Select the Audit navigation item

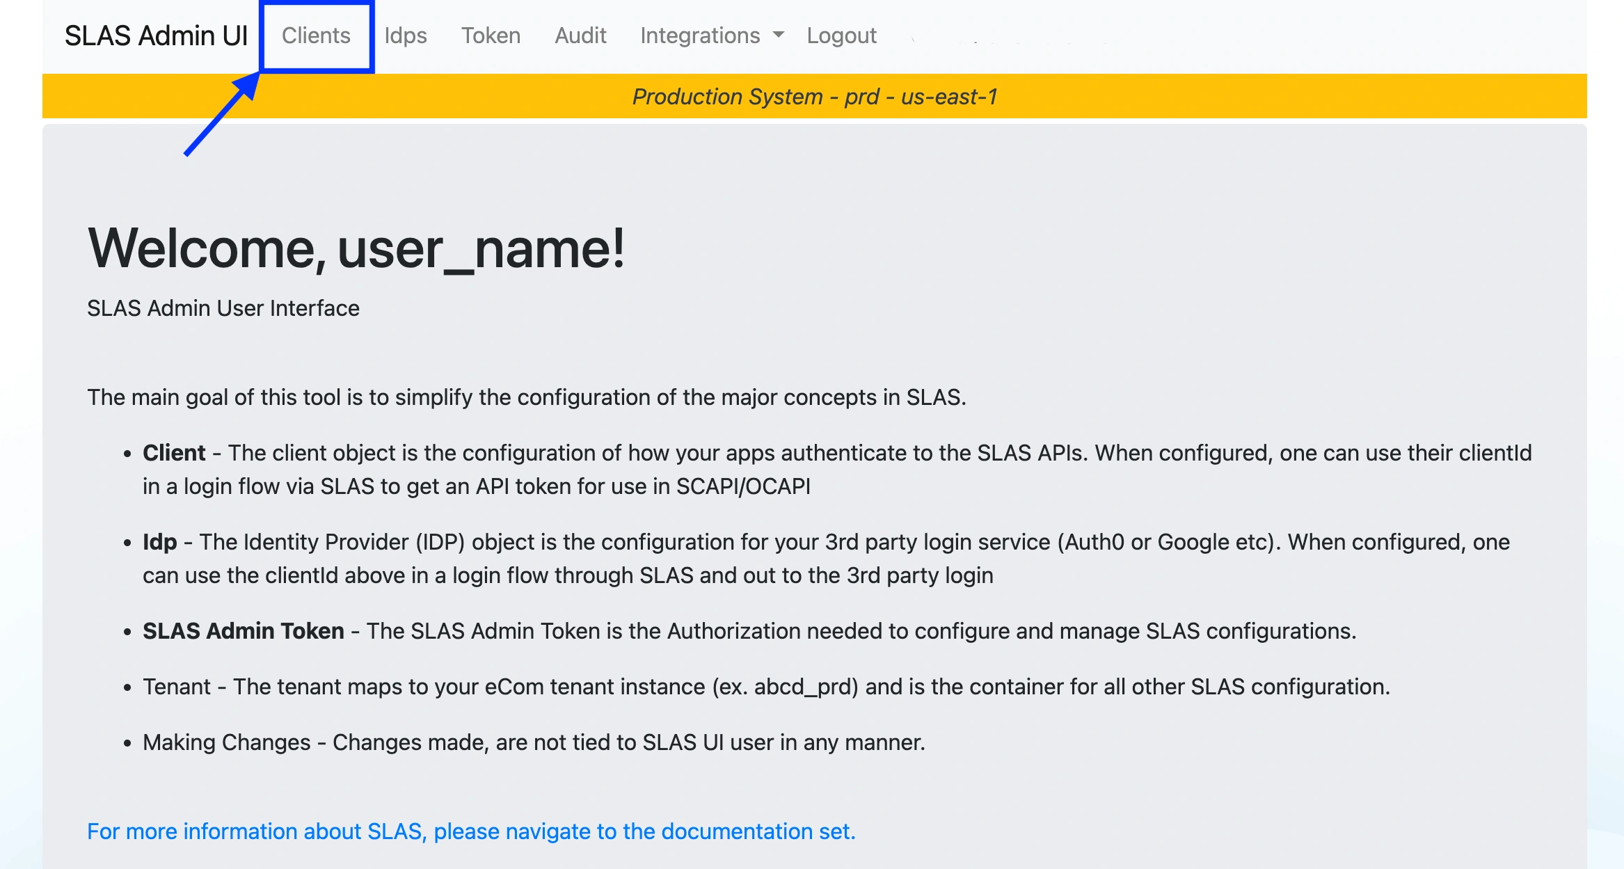(580, 35)
